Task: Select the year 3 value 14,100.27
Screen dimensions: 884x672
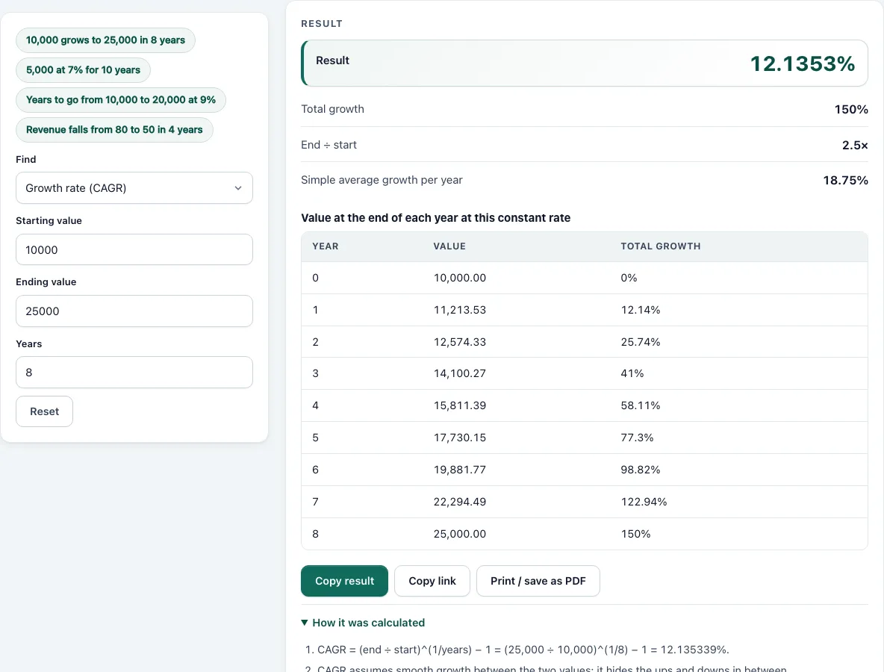Action: pyautogui.click(x=459, y=373)
